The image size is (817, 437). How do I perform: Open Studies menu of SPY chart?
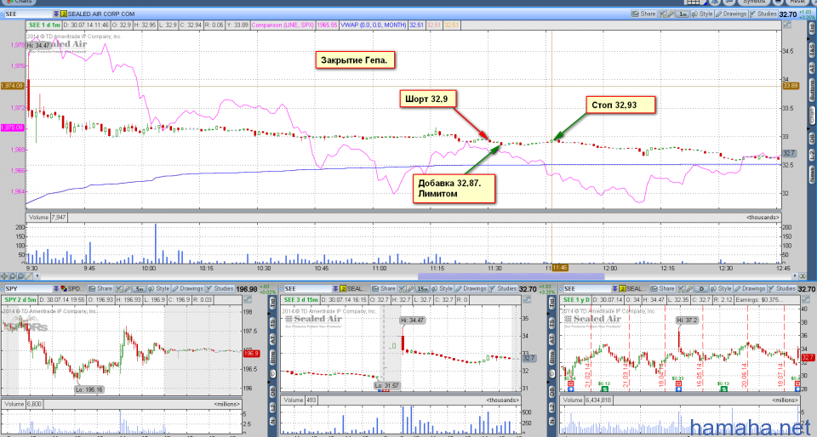coord(220,289)
